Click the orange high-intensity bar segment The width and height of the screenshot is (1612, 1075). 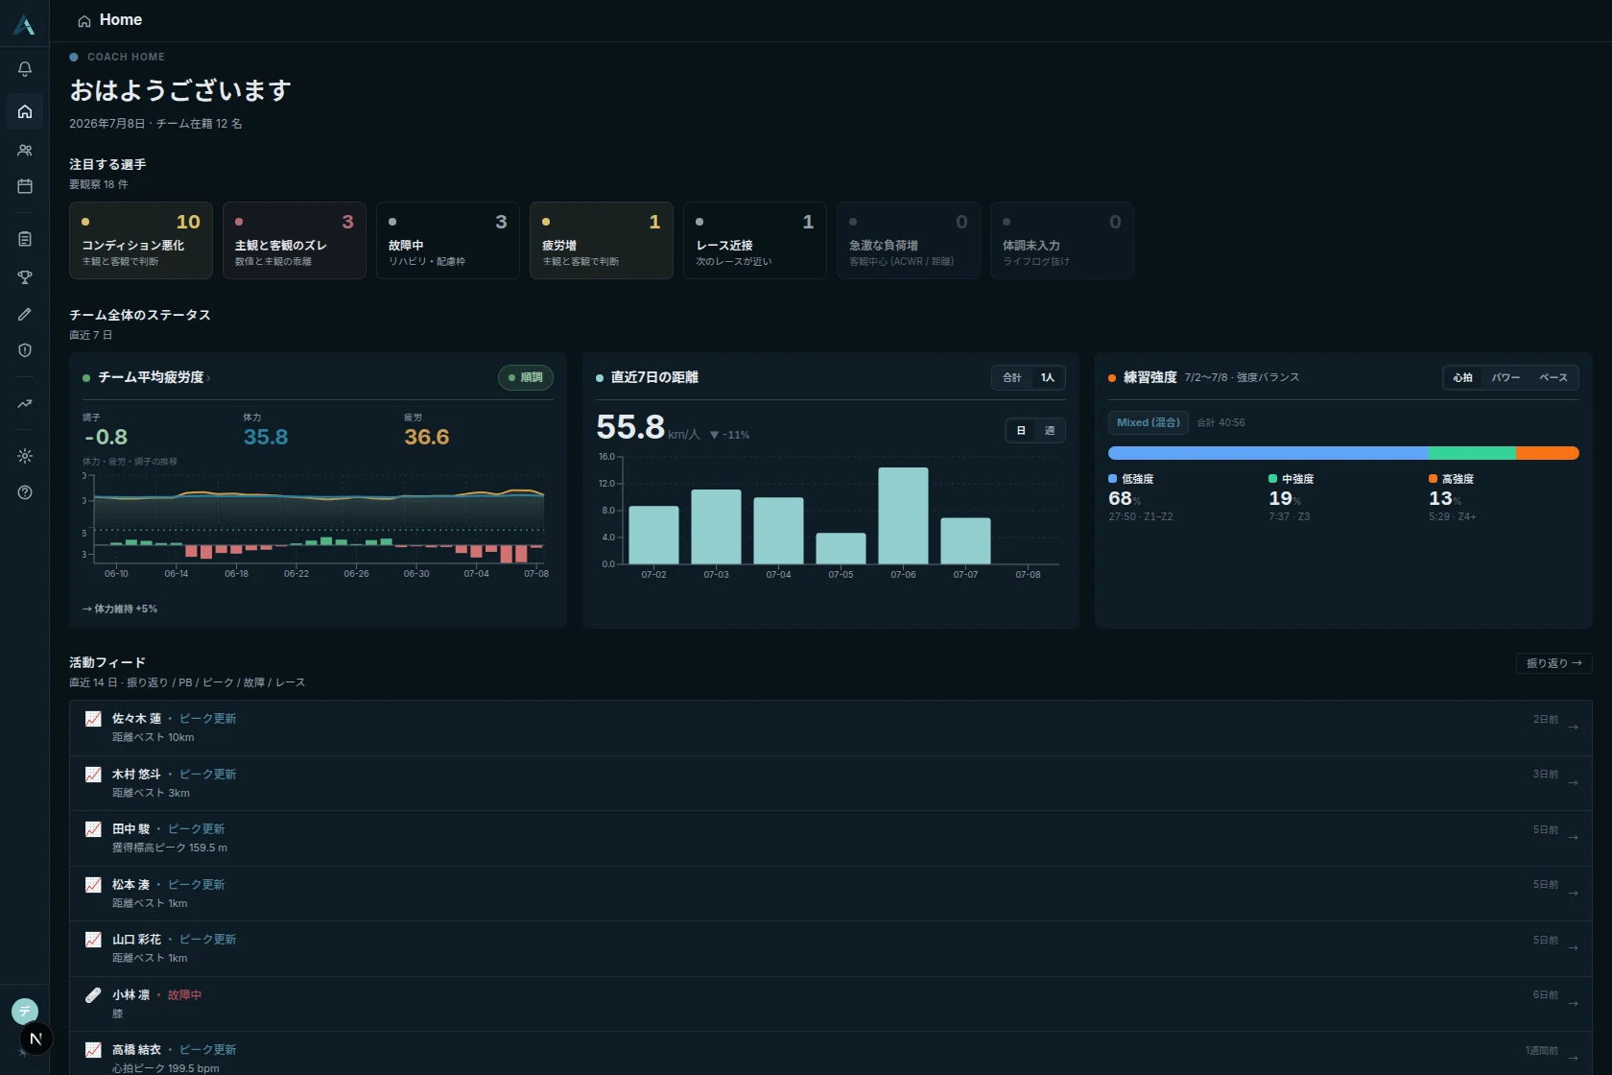pyautogui.click(x=1547, y=453)
